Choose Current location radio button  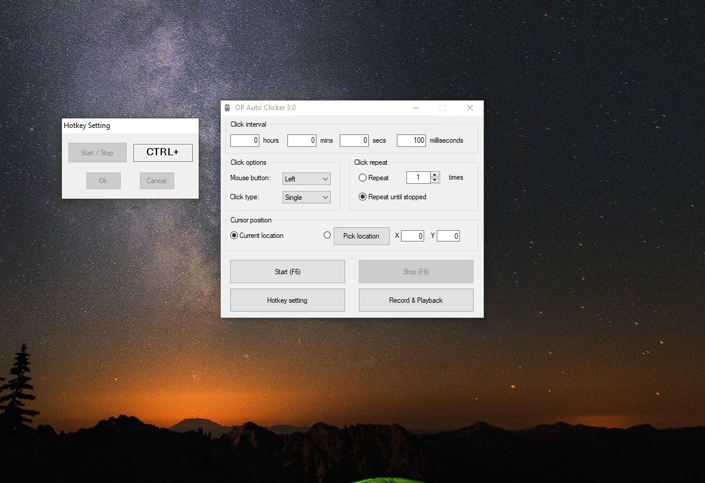coord(234,235)
